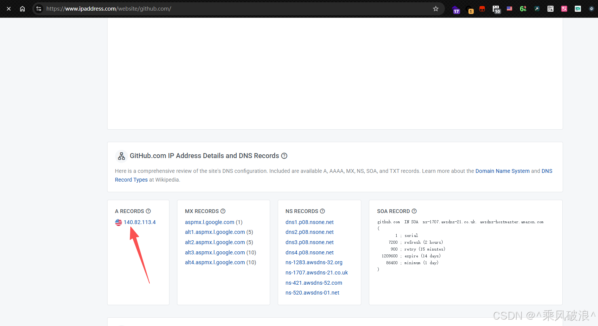Click the 'NS RECORDS' heading text
Viewport: 598px width, 326px height.
coord(302,211)
